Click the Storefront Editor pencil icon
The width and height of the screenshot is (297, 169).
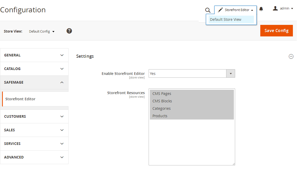pyautogui.click(x=220, y=10)
